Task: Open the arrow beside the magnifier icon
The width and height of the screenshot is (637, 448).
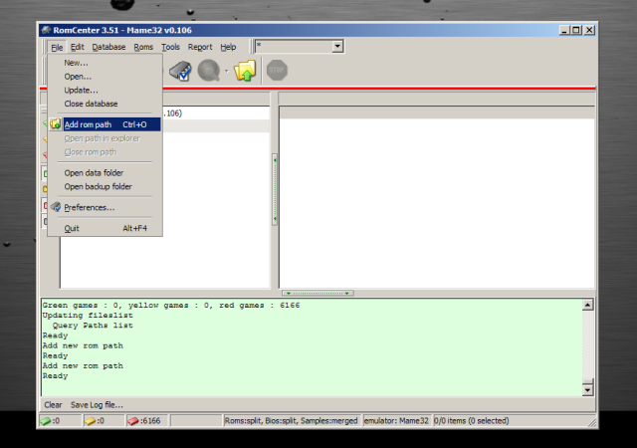Action: pyautogui.click(x=227, y=71)
